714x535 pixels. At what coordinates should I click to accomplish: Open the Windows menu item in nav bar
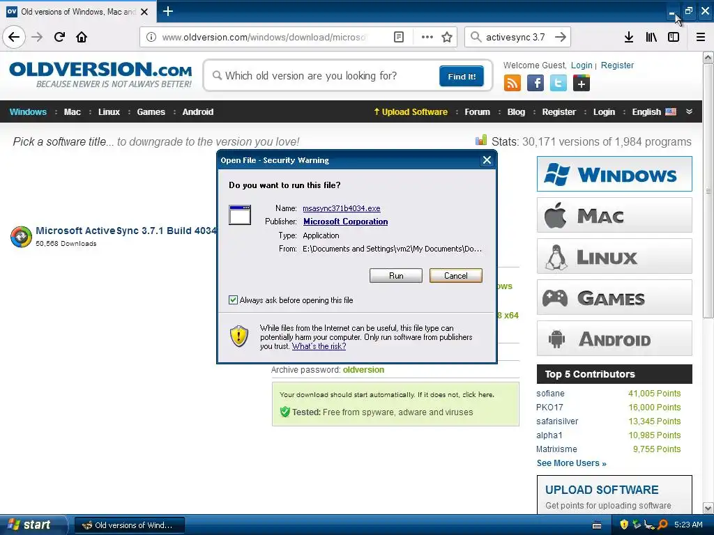tap(28, 112)
